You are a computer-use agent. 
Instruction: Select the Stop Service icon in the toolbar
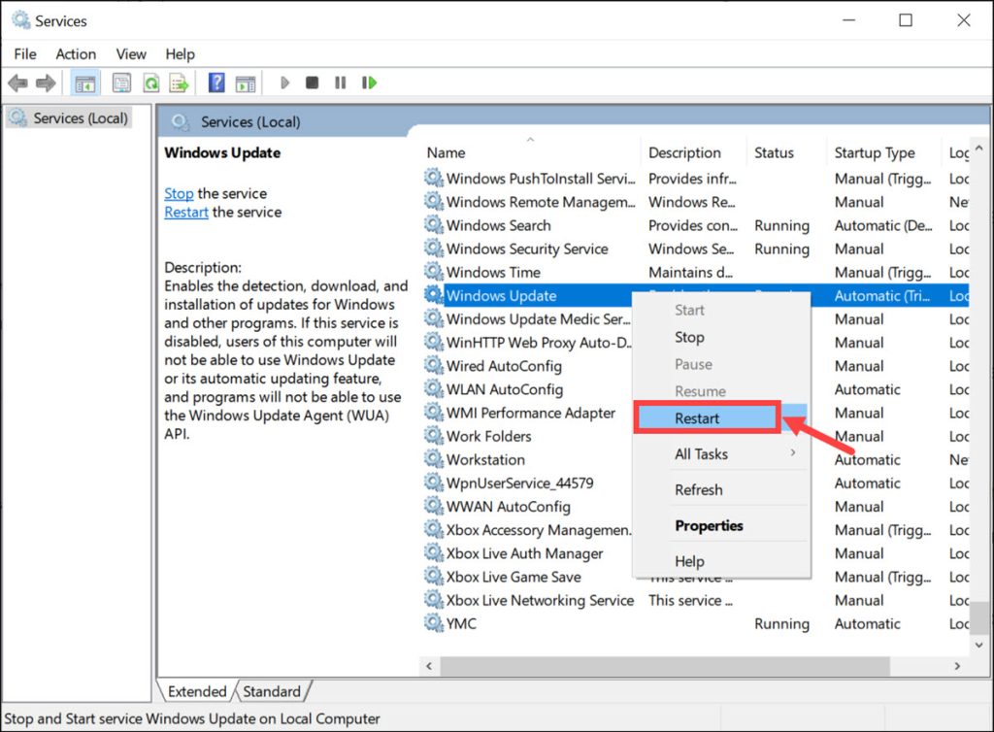click(x=311, y=83)
